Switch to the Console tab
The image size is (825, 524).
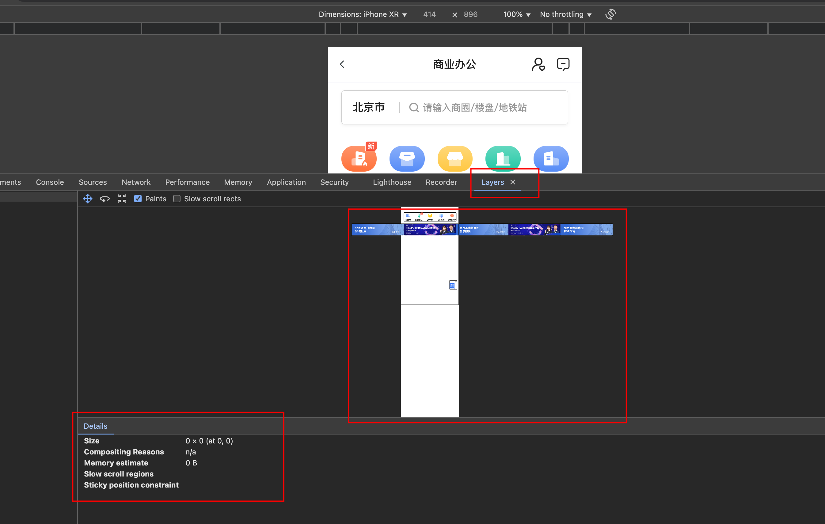[x=50, y=182]
